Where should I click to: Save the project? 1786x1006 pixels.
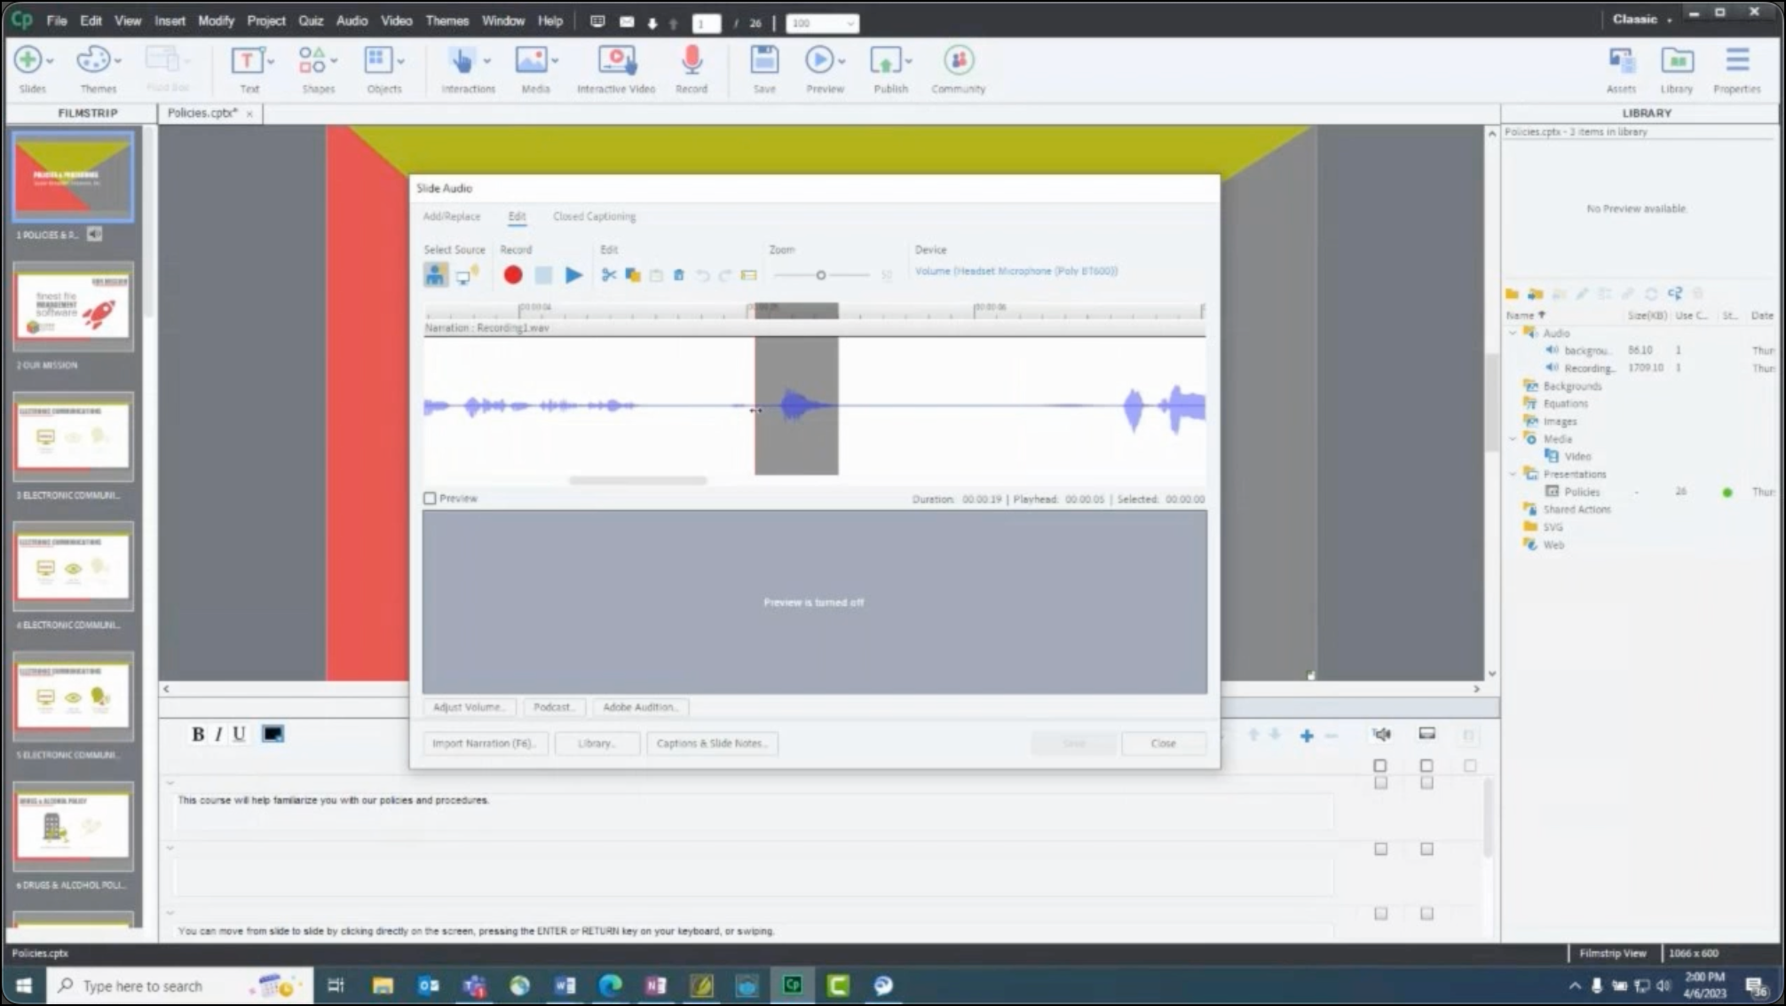pyautogui.click(x=763, y=62)
